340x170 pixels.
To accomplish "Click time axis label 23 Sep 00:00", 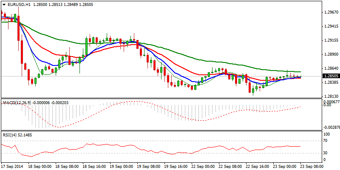I will 285,166.
